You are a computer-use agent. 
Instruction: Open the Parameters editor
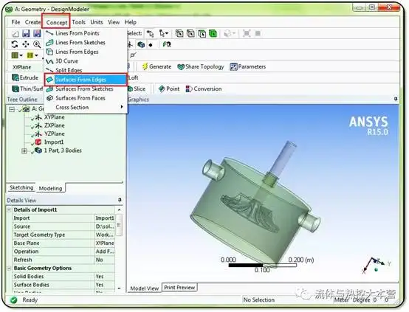248,66
